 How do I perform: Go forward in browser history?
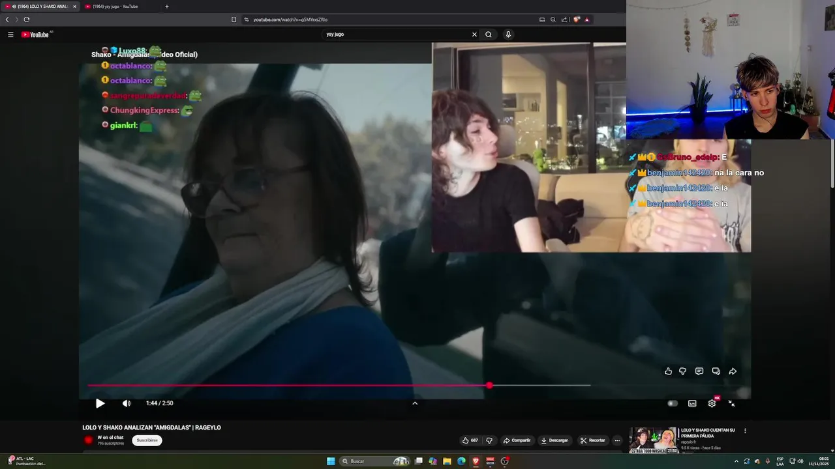[17, 20]
